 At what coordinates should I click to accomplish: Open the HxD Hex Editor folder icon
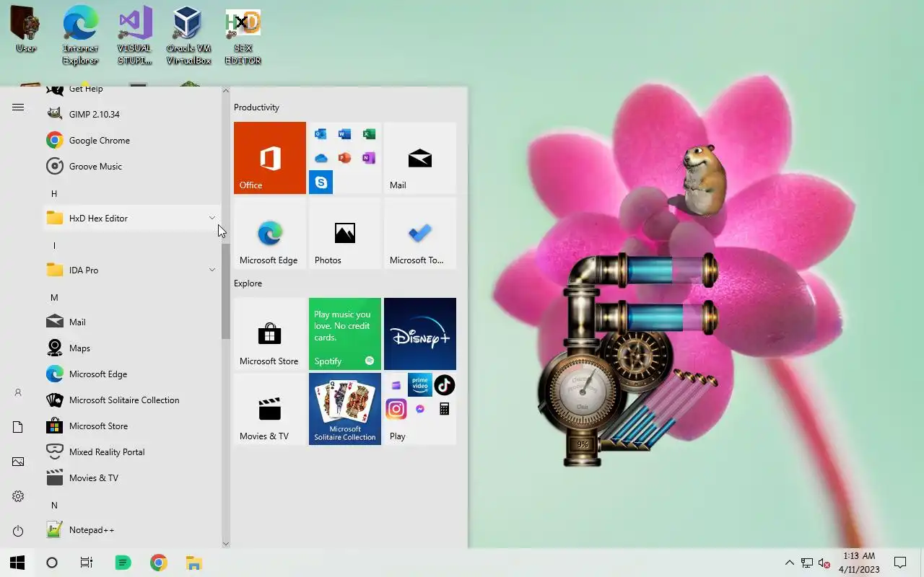pyautogui.click(x=55, y=218)
